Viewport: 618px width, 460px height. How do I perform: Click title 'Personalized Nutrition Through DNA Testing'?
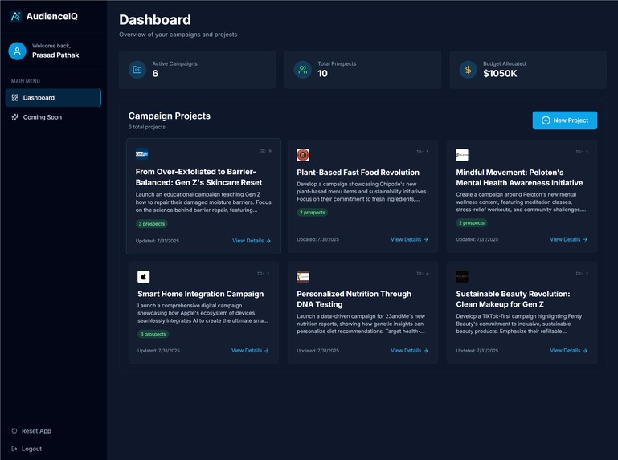click(x=354, y=299)
